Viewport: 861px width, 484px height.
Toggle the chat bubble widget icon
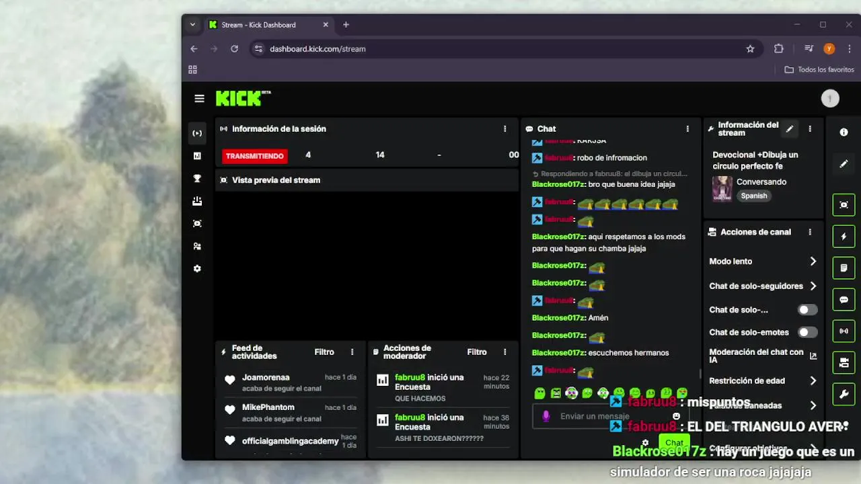844,300
